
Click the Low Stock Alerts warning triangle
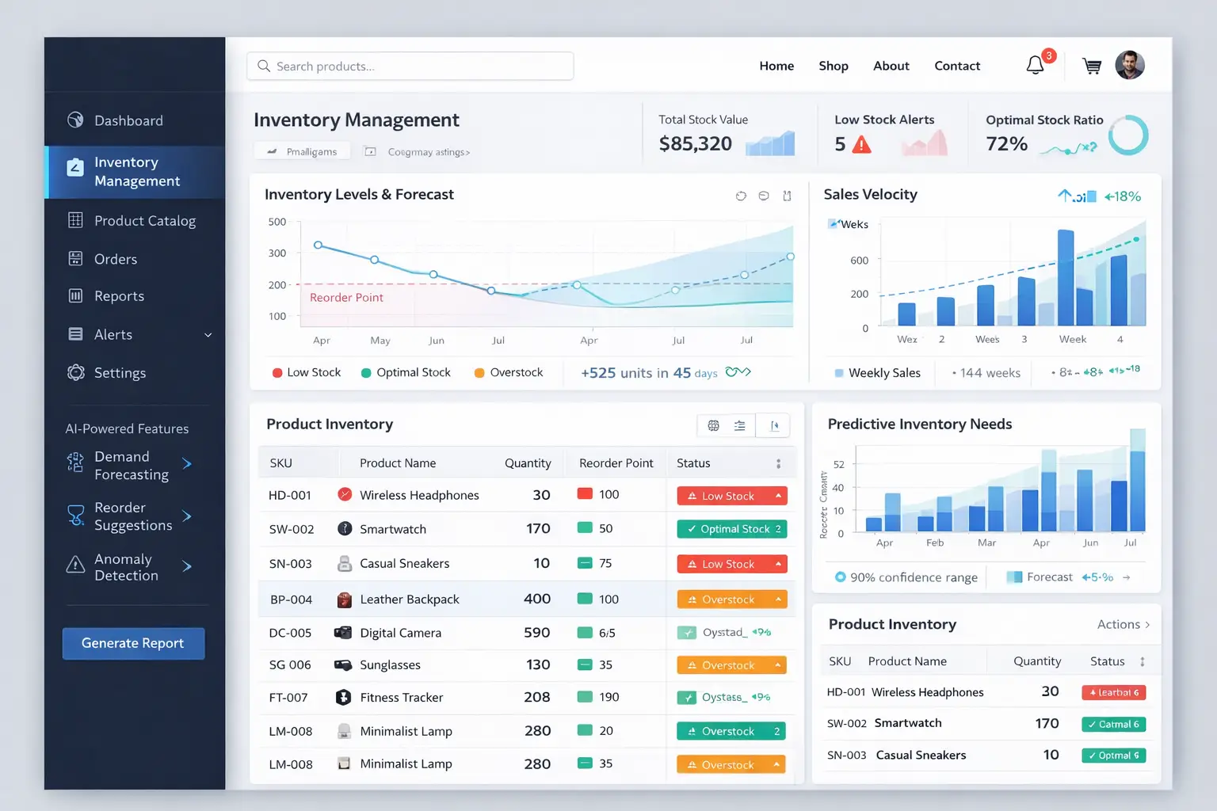coord(861,145)
